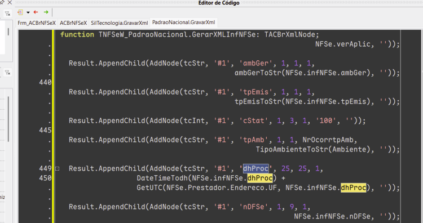Click NFSe.infNFSe.nDFSe at the bottom
Image resolution: width=423 pixels, height=223 pixels.
point(332,217)
